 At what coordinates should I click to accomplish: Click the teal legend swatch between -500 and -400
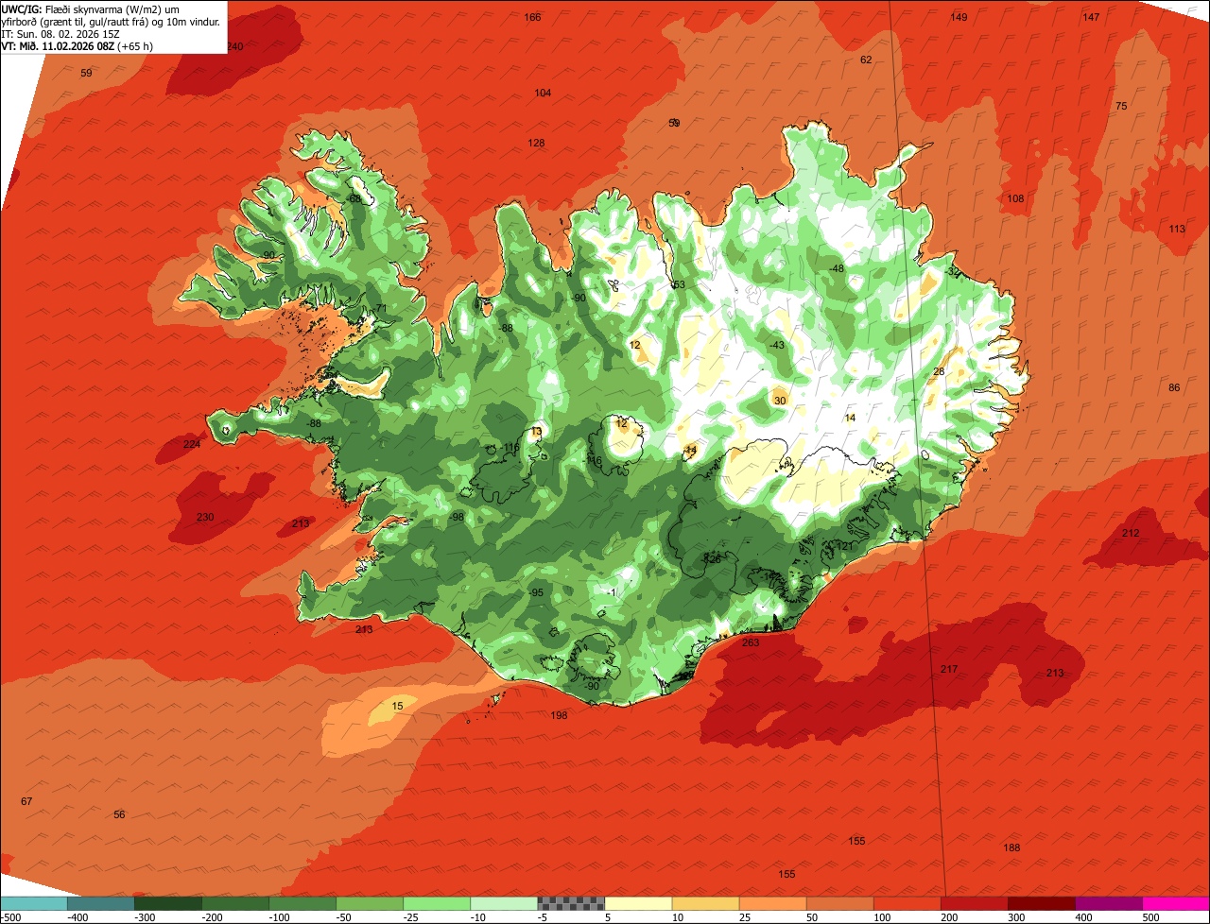tap(100, 903)
